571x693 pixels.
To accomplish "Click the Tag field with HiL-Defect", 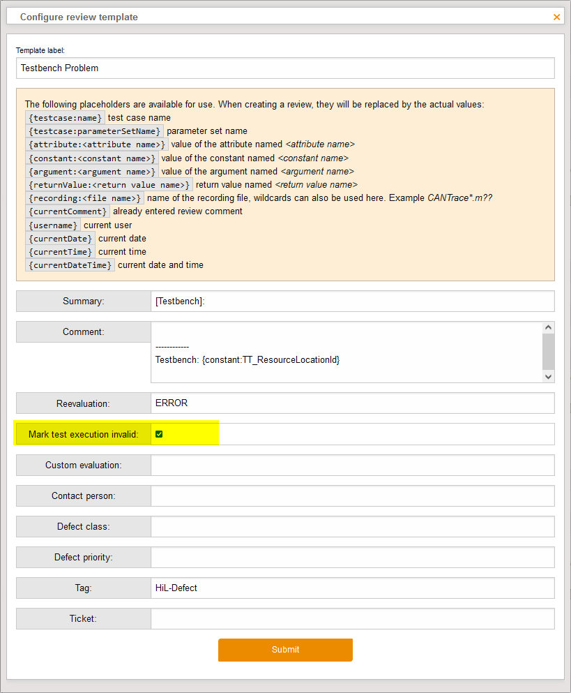I will (x=352, y=588).
